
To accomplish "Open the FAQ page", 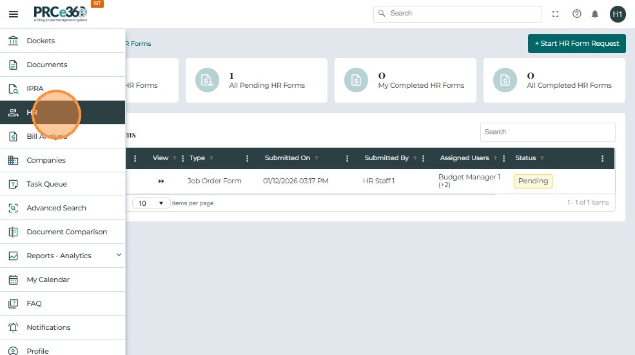I will pyautogui.click(x=63, y=303).
